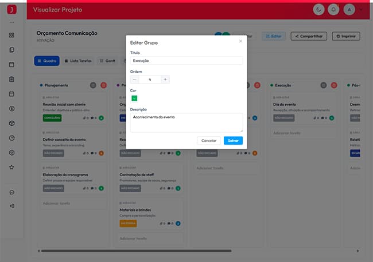
Task: Switch to the Gantt tab
Action: pyautogui.click(x=107, y=61)
